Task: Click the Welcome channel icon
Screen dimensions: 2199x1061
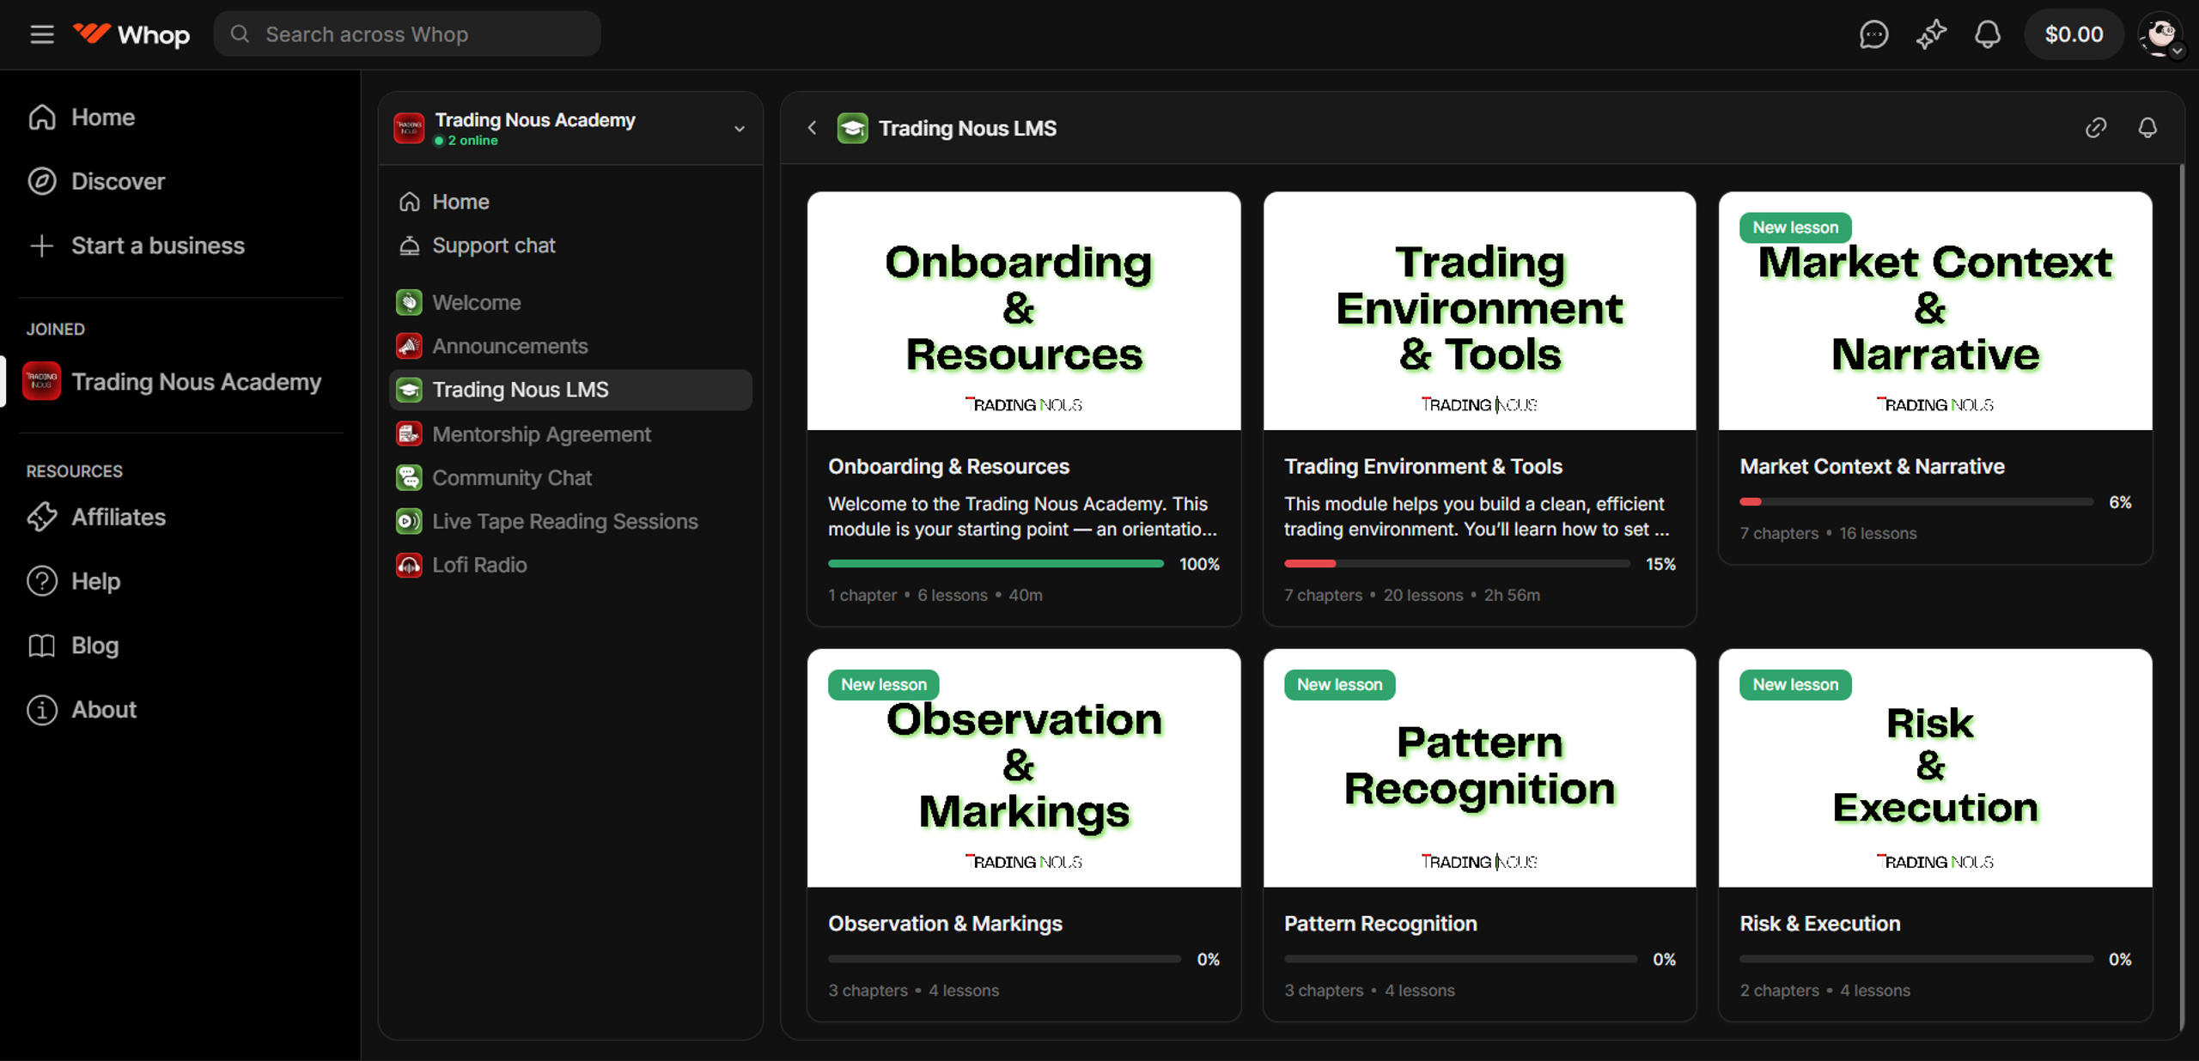Action: click(409, 302)
